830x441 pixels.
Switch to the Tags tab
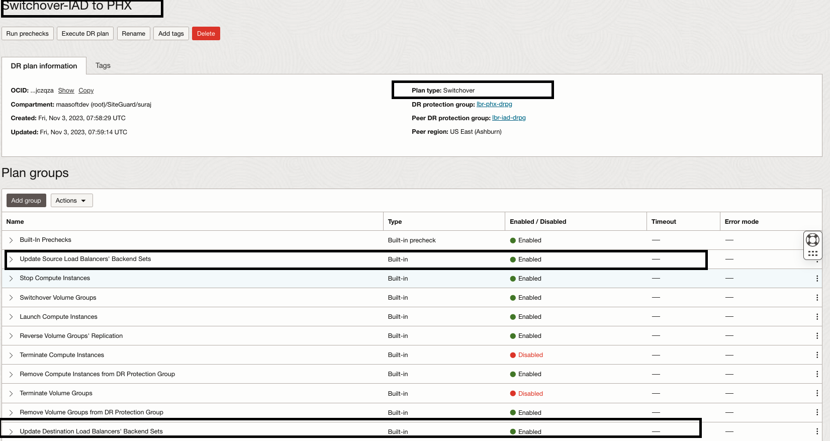(103, 65)
